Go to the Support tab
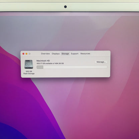Screen dimensions: 139x139 pyautogui.click(x=75, y=54)
